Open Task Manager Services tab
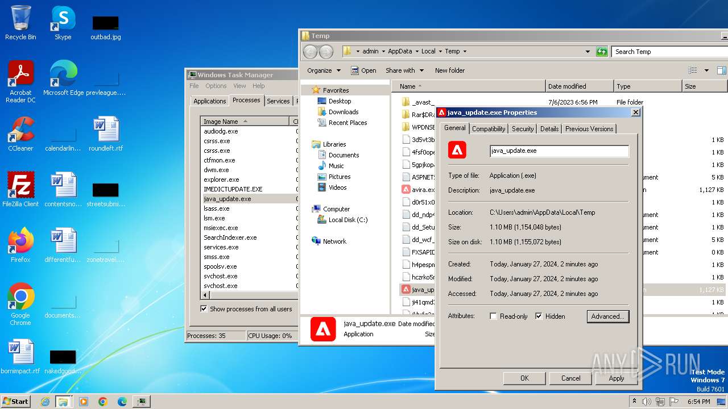 click(278, 101)
